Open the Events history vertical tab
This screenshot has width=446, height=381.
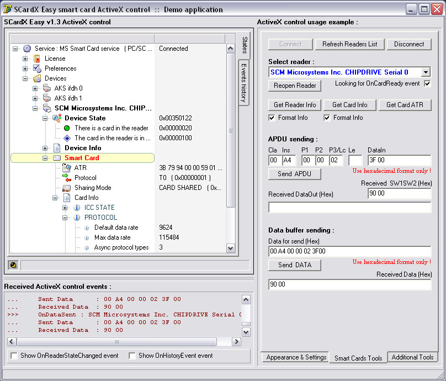tap(244, 83)
